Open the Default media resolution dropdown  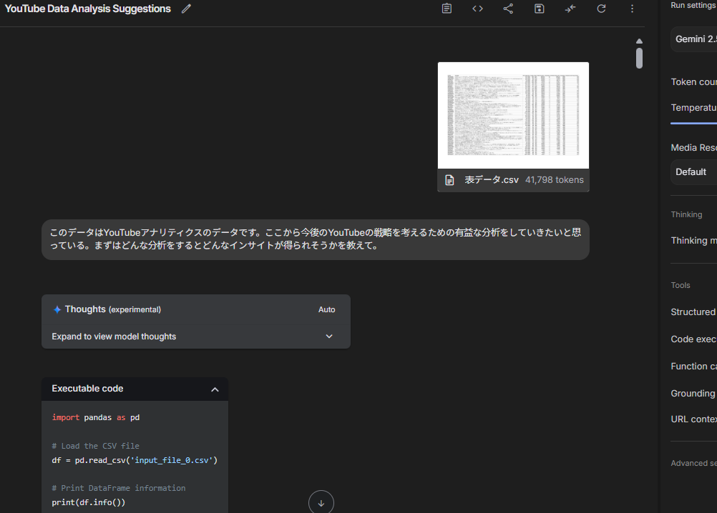coord(694,172)
